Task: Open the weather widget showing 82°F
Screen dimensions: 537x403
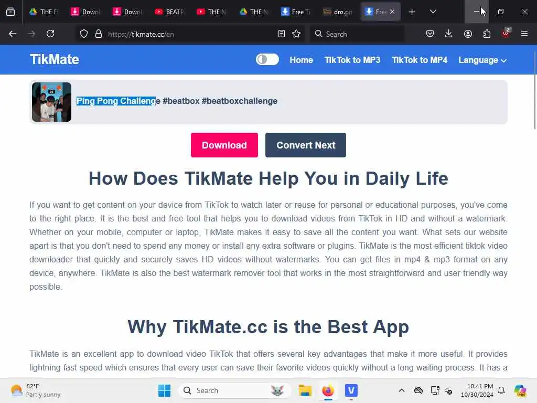Action: (36, 390)
